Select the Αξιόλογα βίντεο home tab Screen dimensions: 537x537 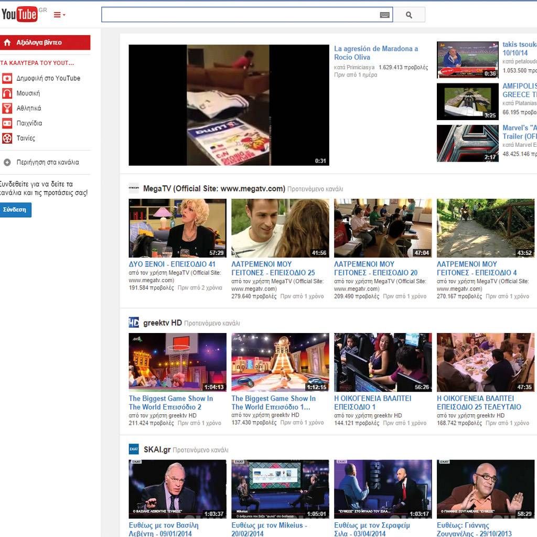pyautogui.click(x=45, y=42)
